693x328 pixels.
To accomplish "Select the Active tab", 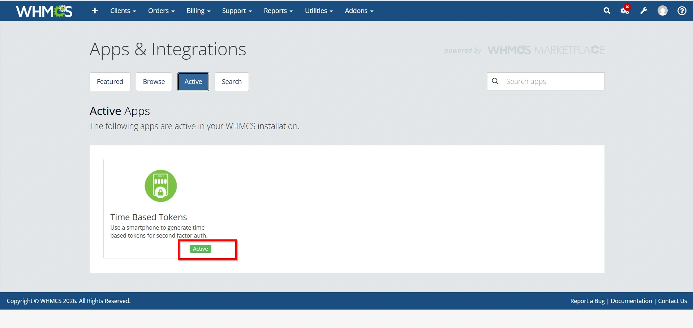I will 193,82.
